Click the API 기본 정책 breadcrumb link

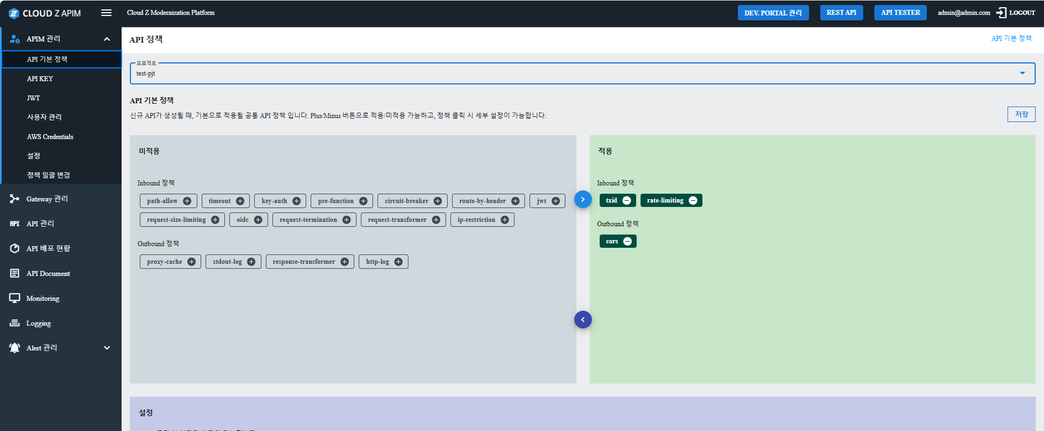tap(1011, 38)
